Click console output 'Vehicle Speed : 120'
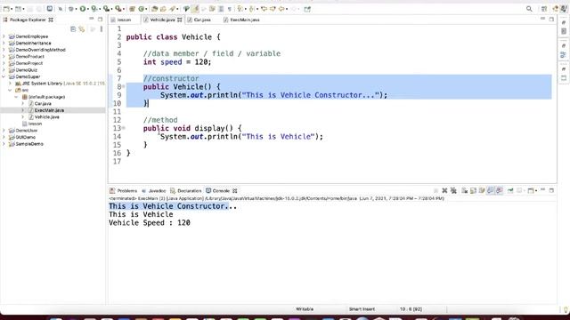 [150, 223]
